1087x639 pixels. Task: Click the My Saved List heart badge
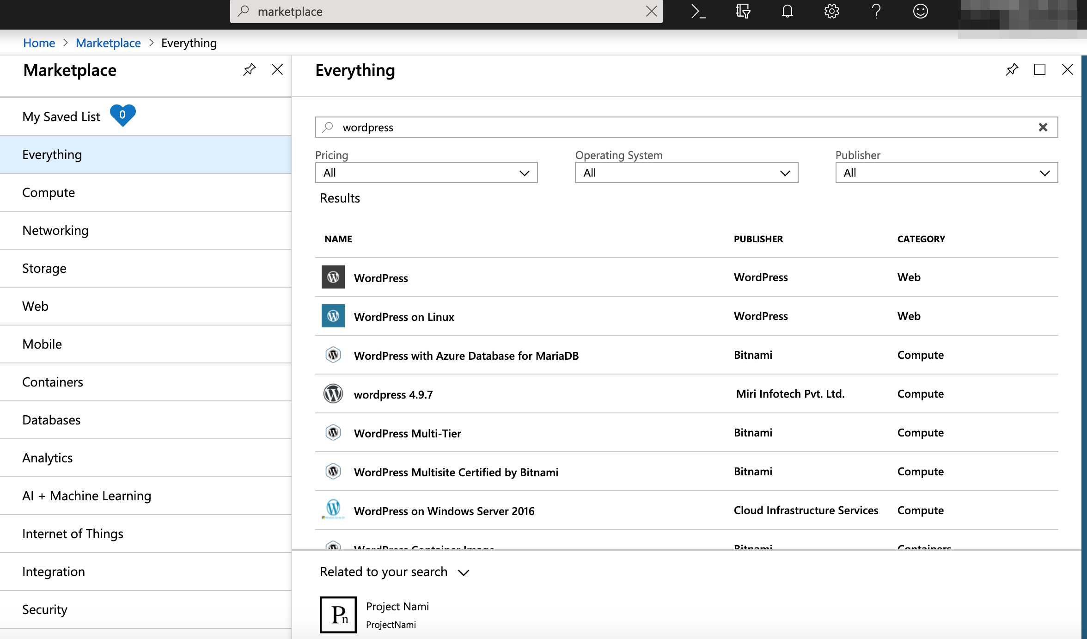pyautogui.click(x=122, y=115)
